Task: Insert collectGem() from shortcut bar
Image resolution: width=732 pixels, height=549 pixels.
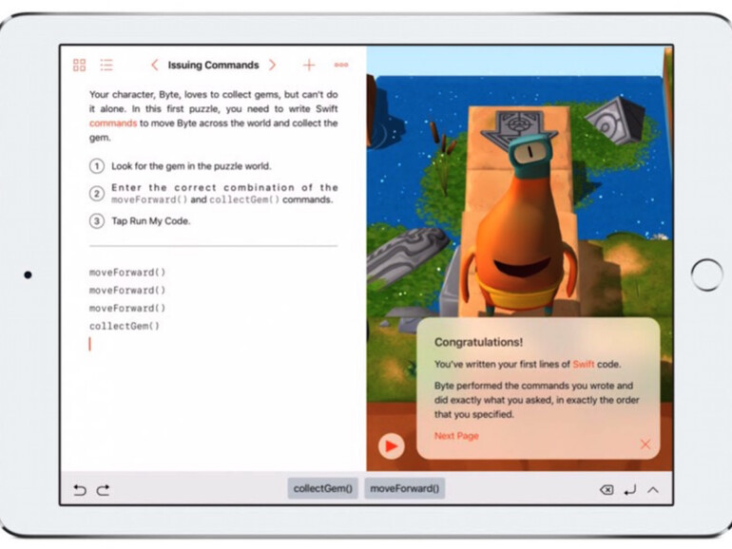Action: [322, 488]
